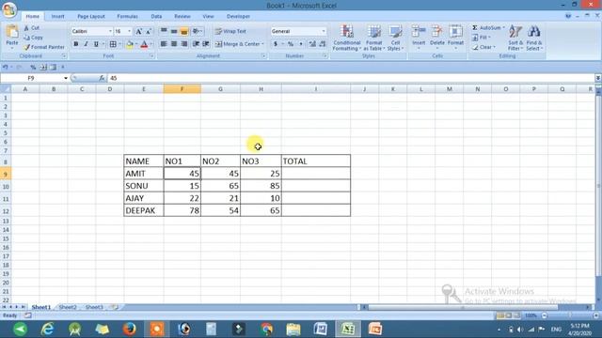Click the Format cells button
This screenshot has width=602, height=338.
click(455, 38)
